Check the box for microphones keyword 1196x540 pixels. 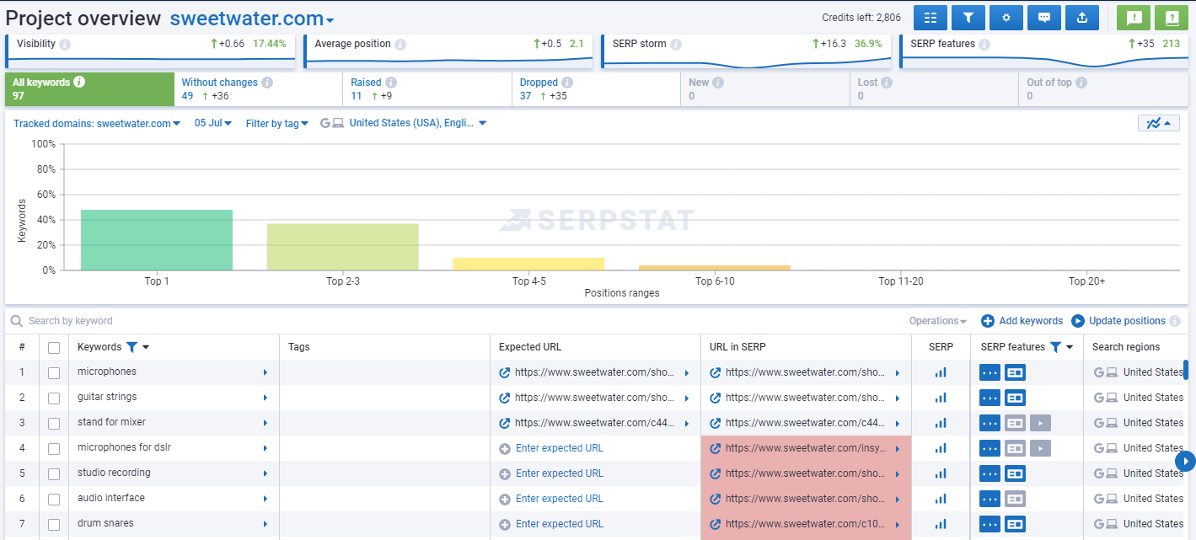coord(54,372)
